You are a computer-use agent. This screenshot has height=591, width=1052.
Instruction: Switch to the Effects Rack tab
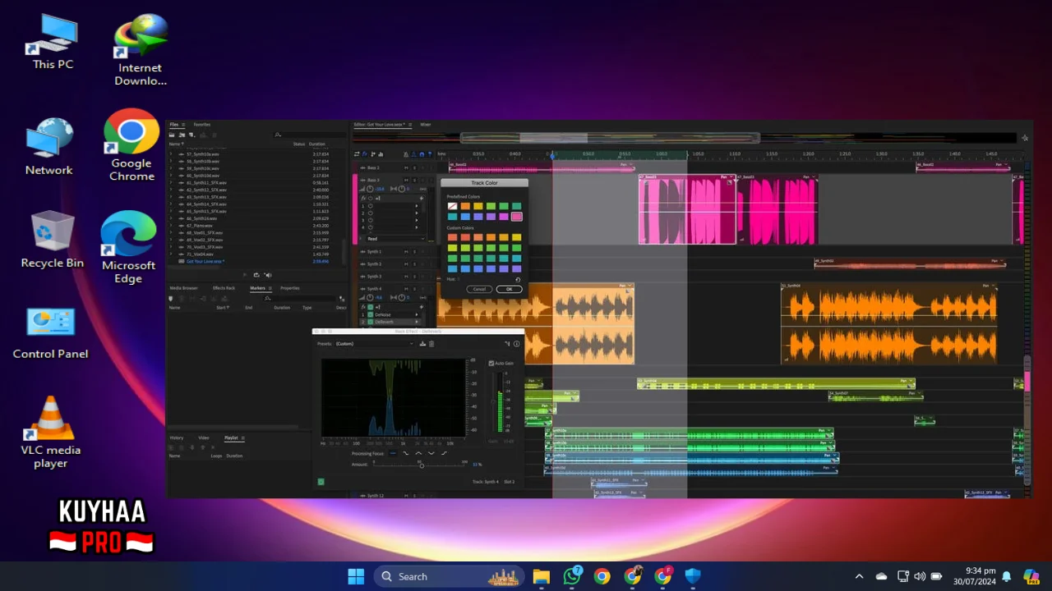pyautogui.click(x=224, y=288)
